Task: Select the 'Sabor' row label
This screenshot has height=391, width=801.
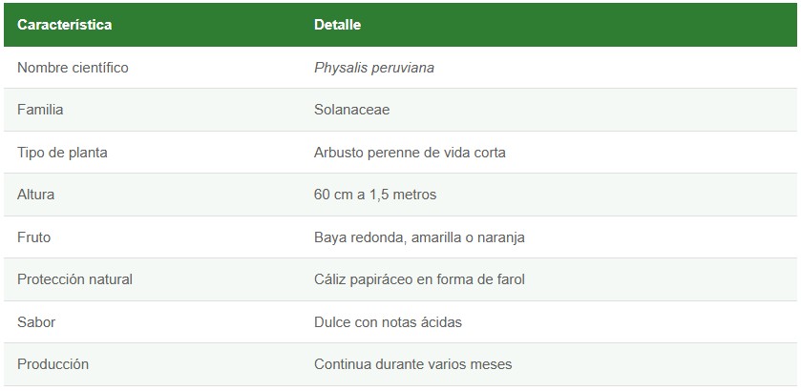Action: 36,321
